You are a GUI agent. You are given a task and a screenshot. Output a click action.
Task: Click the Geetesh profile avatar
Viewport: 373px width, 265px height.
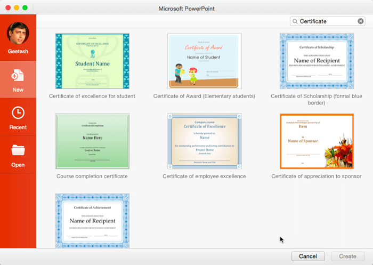point(18,34)
